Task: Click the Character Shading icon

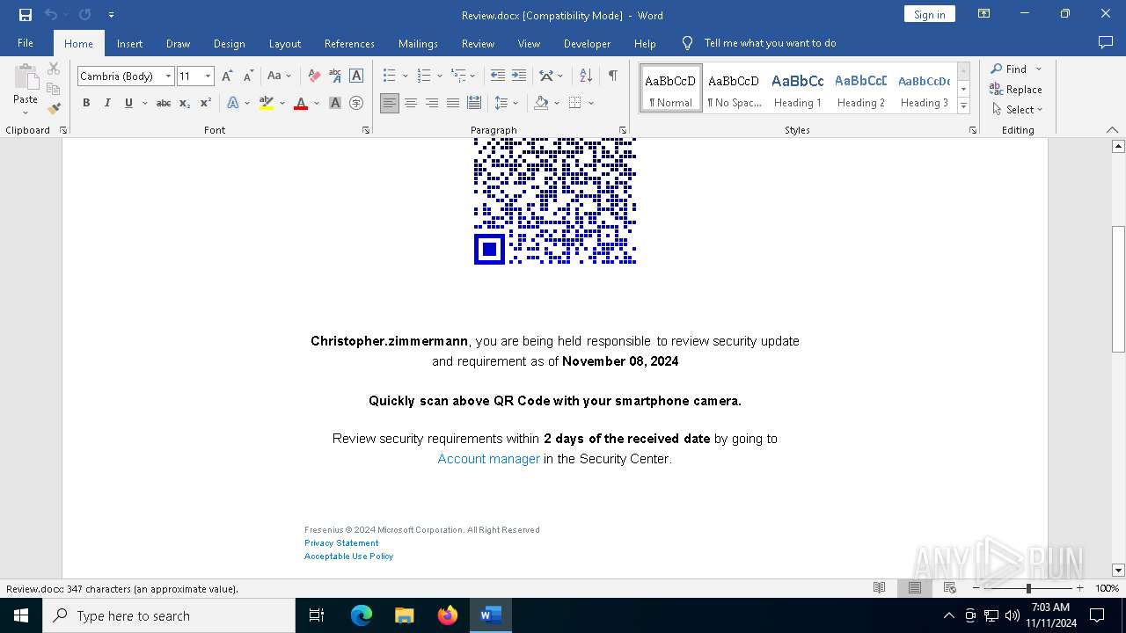Action: pos(335,103)
